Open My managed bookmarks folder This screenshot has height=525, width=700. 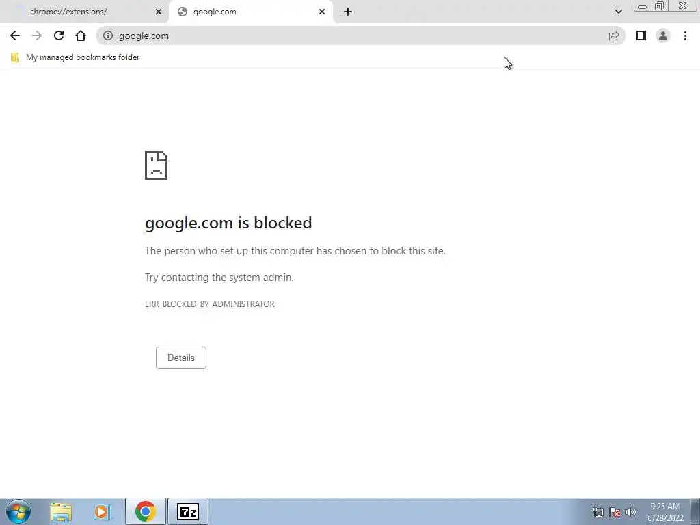[x=75, y=57]
